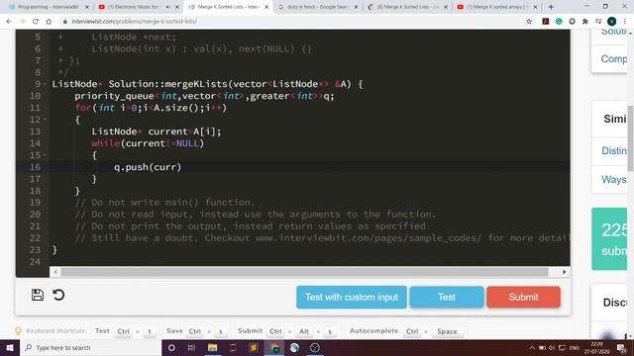
Task: Open Cortana circle icon in taskbar
Action: (x=171, y=347)
